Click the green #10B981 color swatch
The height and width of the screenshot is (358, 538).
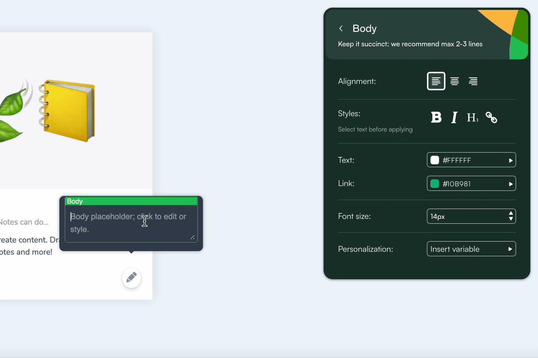coord(435,183)
